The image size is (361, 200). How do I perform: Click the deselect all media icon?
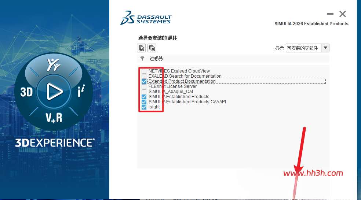click(x=152, y=48)
